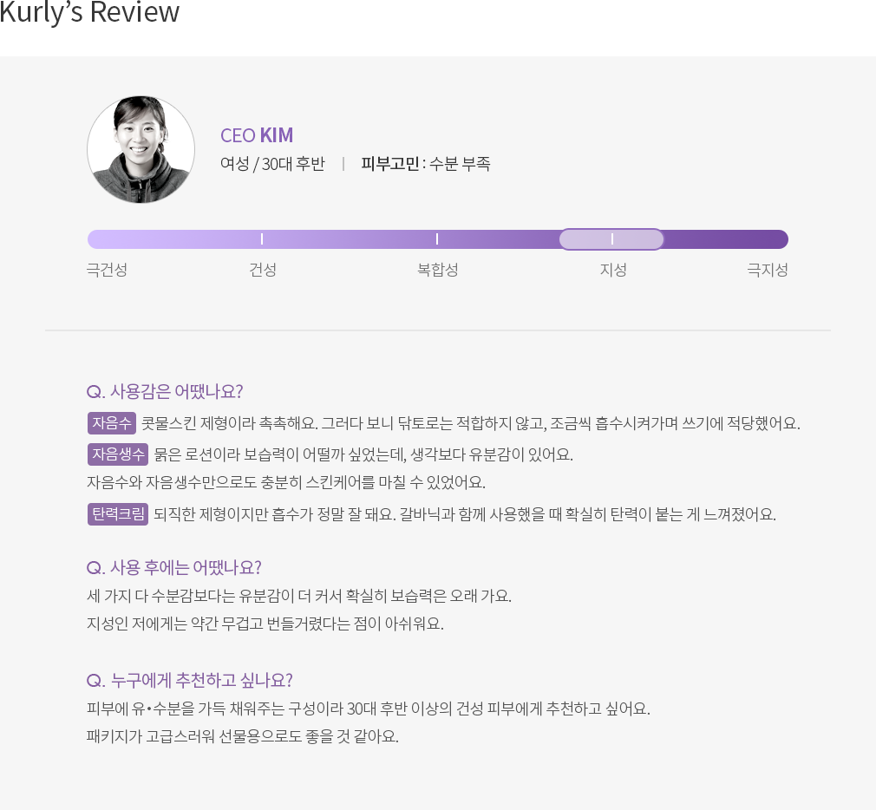
Task: Click the 복합성 tick mark on slider
Action: (437, 239)
